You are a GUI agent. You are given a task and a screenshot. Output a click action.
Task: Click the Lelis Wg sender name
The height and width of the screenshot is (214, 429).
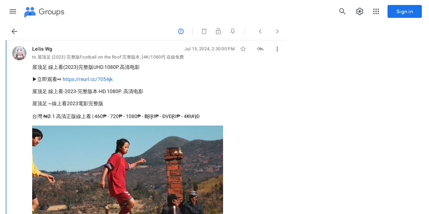point(42,49)
